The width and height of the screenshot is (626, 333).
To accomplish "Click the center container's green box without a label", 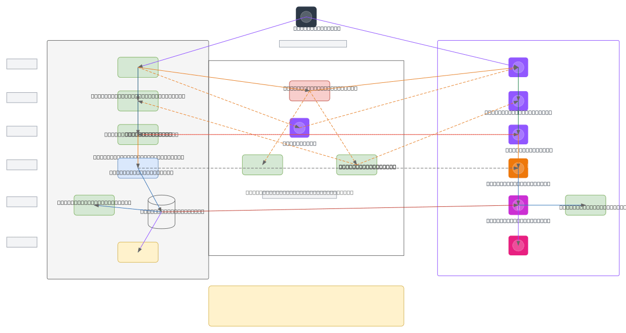I will (x=262, y=165).
